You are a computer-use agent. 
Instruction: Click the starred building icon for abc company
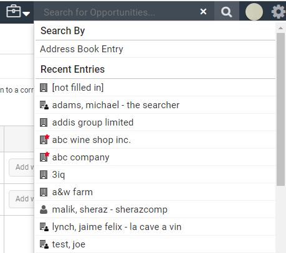point(44,157)
